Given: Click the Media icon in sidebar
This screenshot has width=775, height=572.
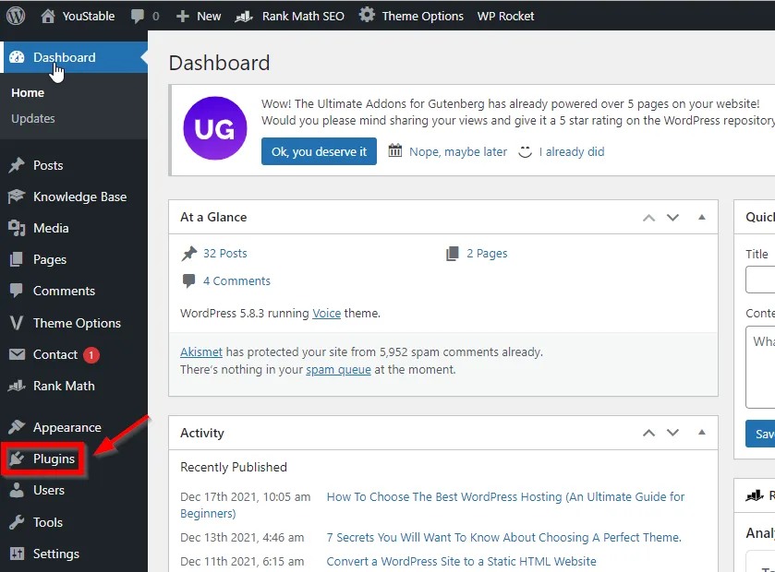Looking at the screenshot, I should [17, 228].
